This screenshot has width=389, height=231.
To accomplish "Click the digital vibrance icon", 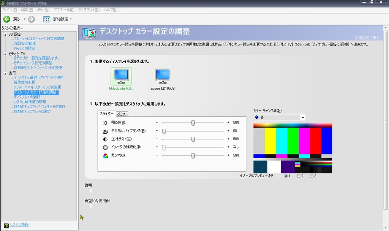I will [x=106, y=131].
